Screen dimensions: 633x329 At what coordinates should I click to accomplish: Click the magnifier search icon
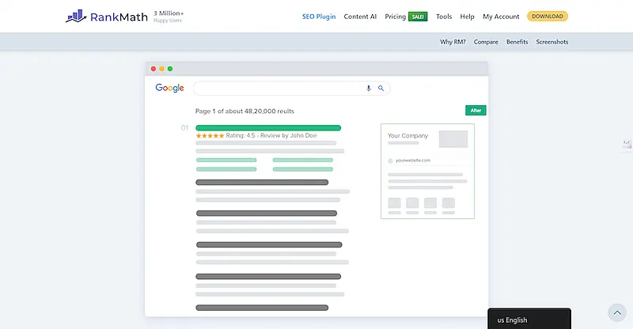pos(381,89)
